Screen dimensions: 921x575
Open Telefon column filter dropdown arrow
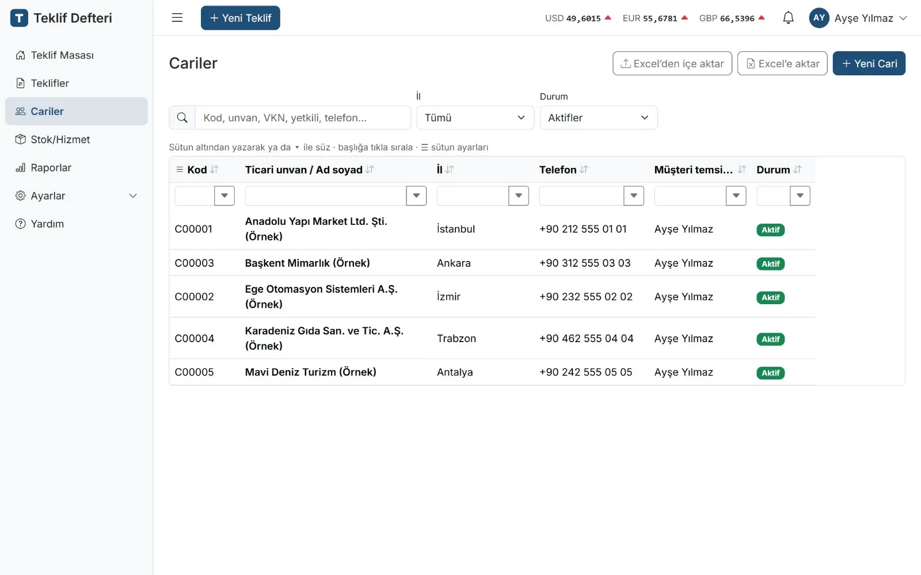click(634, 196)
